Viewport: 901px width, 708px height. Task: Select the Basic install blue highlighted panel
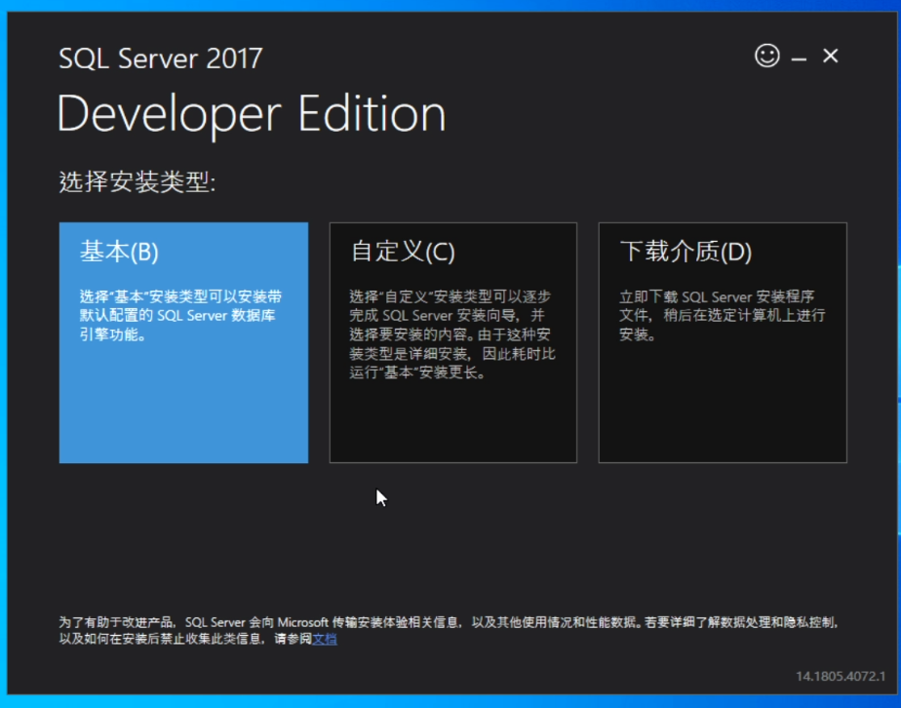(183, 410)
